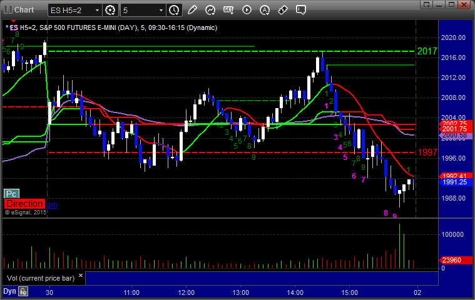Click the chart window grip icon

point(8,9)
